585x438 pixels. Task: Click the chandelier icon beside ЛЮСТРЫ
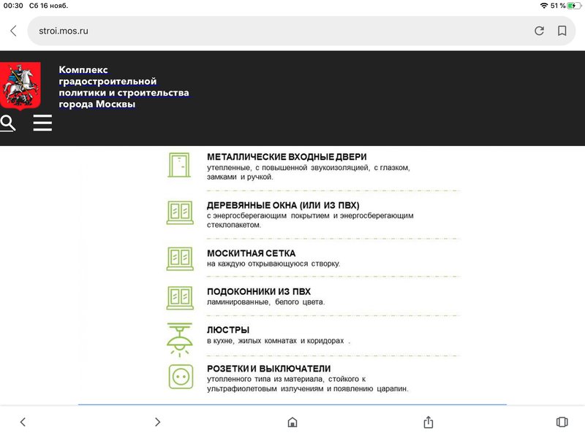179,339
